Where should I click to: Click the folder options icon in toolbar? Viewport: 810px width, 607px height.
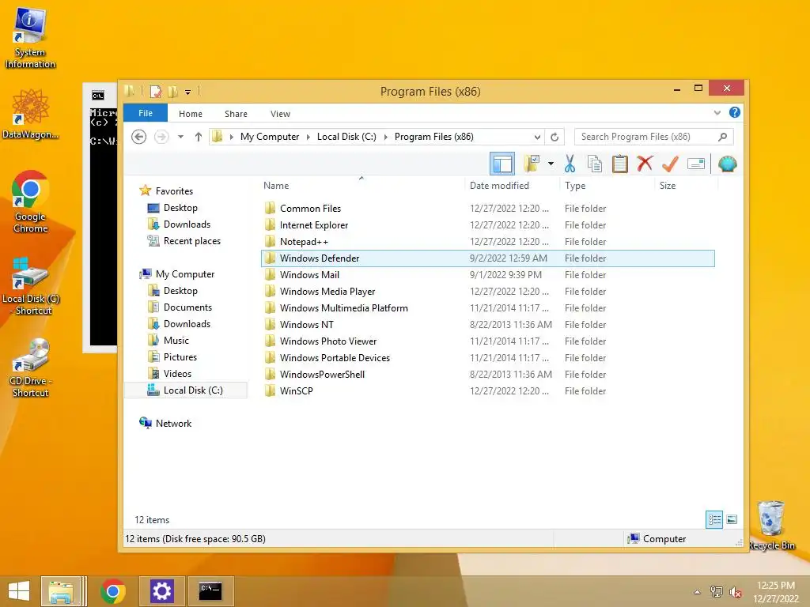click(532, 164)
